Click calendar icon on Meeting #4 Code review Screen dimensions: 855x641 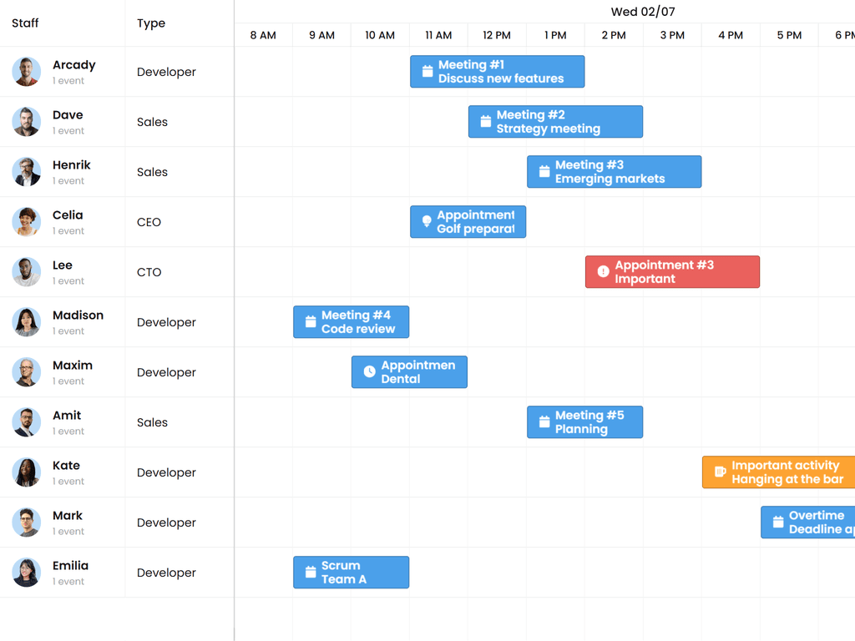point(311,322)
